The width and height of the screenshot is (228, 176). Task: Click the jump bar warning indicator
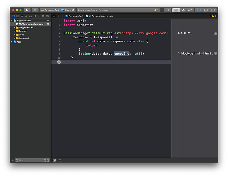point(213,16)
